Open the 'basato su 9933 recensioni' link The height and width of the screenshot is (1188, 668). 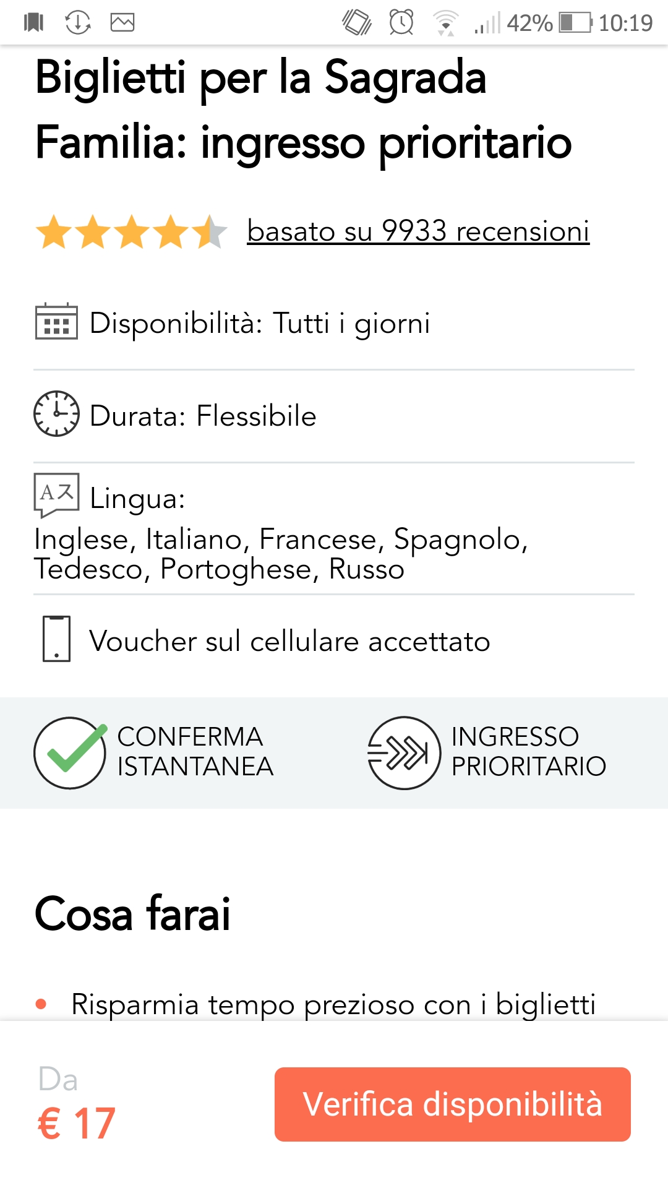(418, 231)
